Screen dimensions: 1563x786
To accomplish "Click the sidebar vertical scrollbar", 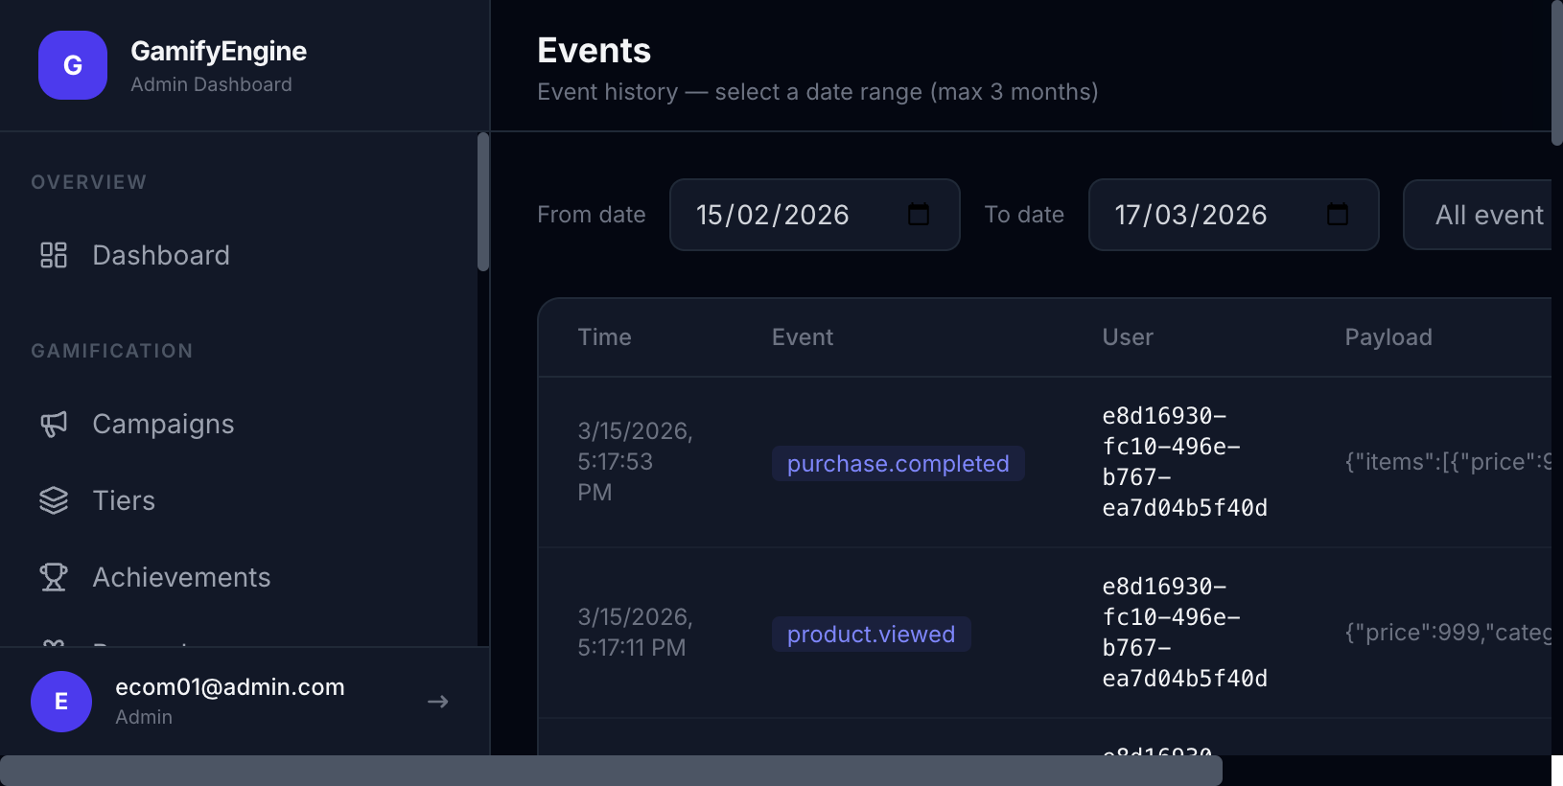I will pyautogui.click(x=483, y=201).
